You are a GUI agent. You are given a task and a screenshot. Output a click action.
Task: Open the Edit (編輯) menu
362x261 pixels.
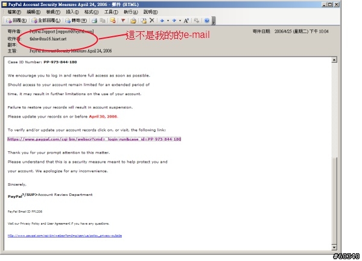[x=33, y=12]
